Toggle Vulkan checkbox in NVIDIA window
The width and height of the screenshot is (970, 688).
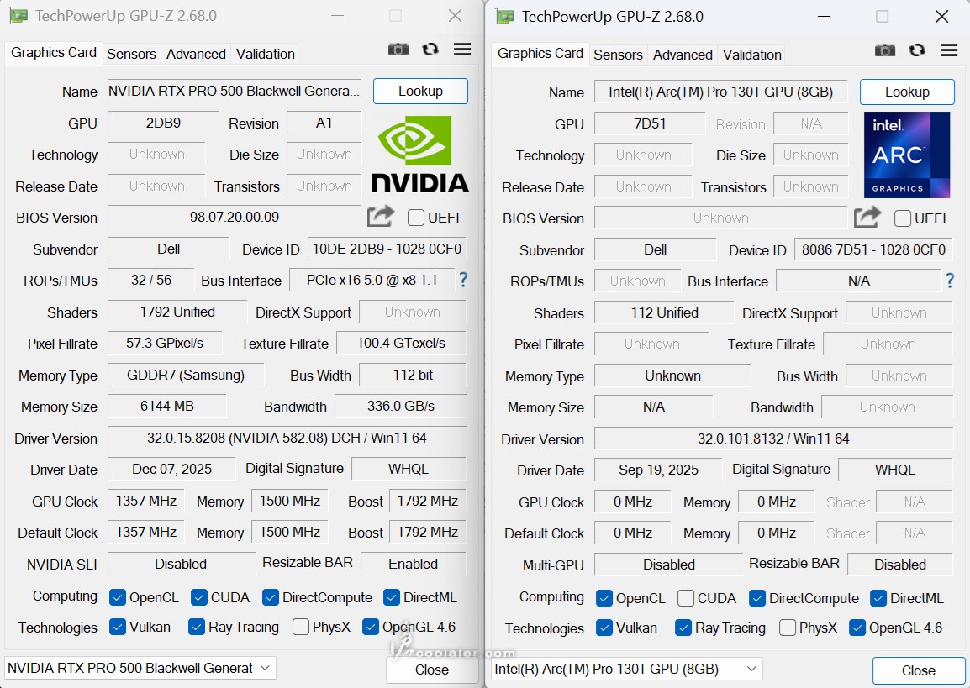pyautogui.click(x=118, y=627)
